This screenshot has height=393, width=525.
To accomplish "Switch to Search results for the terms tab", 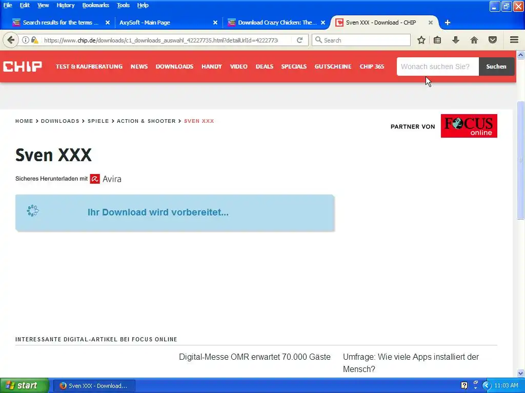I will coord(60,23).
